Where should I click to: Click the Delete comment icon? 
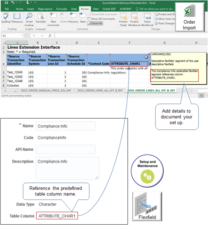pyautogui.click(x=63, y=18)
